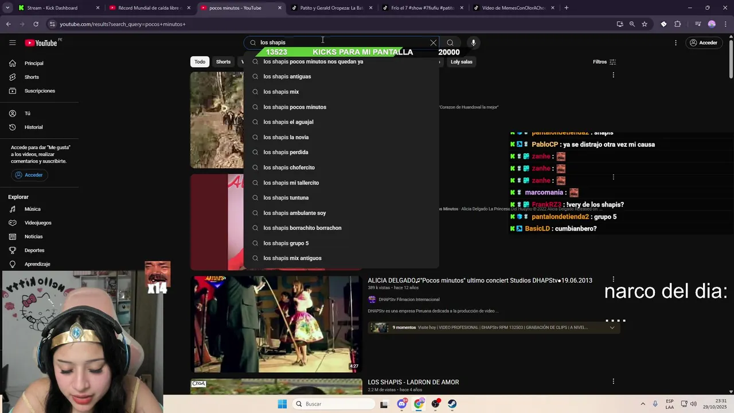Choose suggestion 'los shapis el aguajal'
This screenshot has width=734, height=413.
pyautogui.click(x=341, y=122)
